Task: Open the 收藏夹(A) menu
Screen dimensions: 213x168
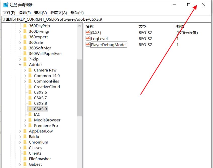Action: pyautogui.click(x=59, y=13)
